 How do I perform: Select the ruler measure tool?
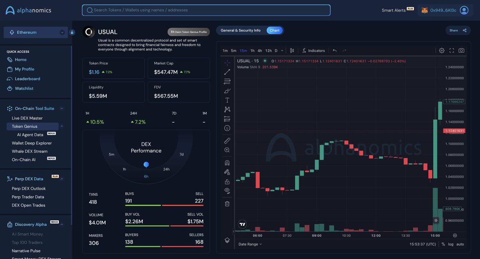pyautogui.click(x=227, y=141)
